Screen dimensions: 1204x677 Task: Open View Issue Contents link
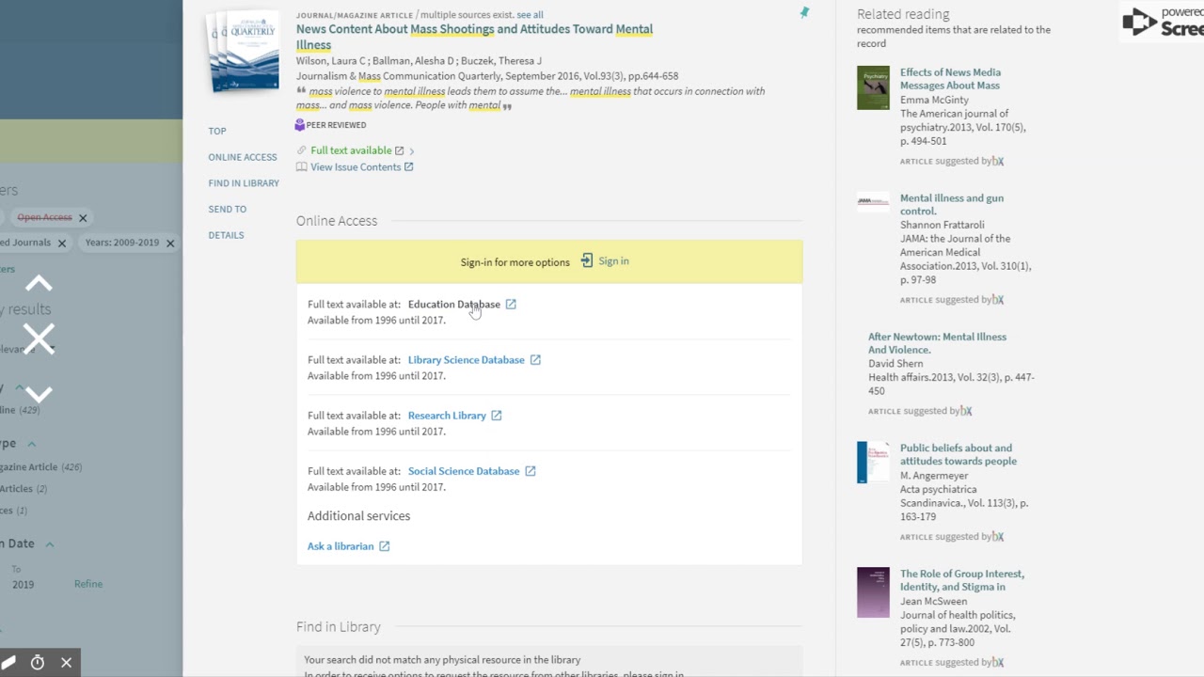pos(356,167)
